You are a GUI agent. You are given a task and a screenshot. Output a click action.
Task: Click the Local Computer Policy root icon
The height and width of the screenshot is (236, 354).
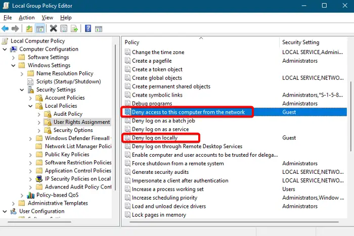(x=5, y=41)
